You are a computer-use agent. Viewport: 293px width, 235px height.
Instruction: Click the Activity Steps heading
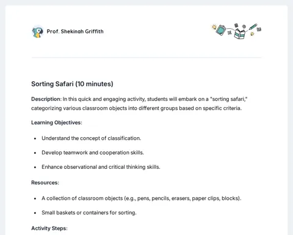[49, 228]
